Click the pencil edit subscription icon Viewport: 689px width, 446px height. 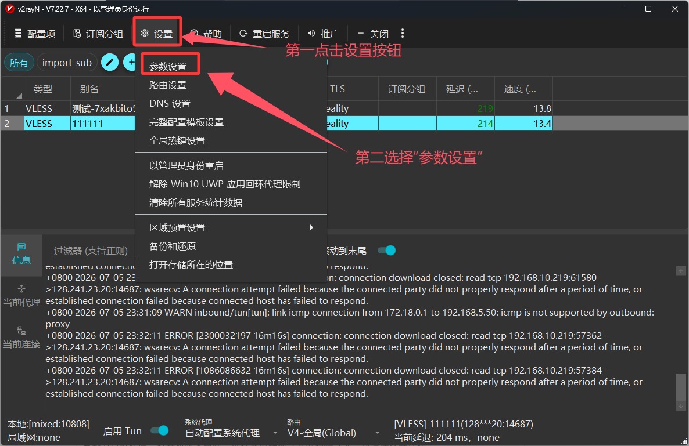click(x=110, y=62)
